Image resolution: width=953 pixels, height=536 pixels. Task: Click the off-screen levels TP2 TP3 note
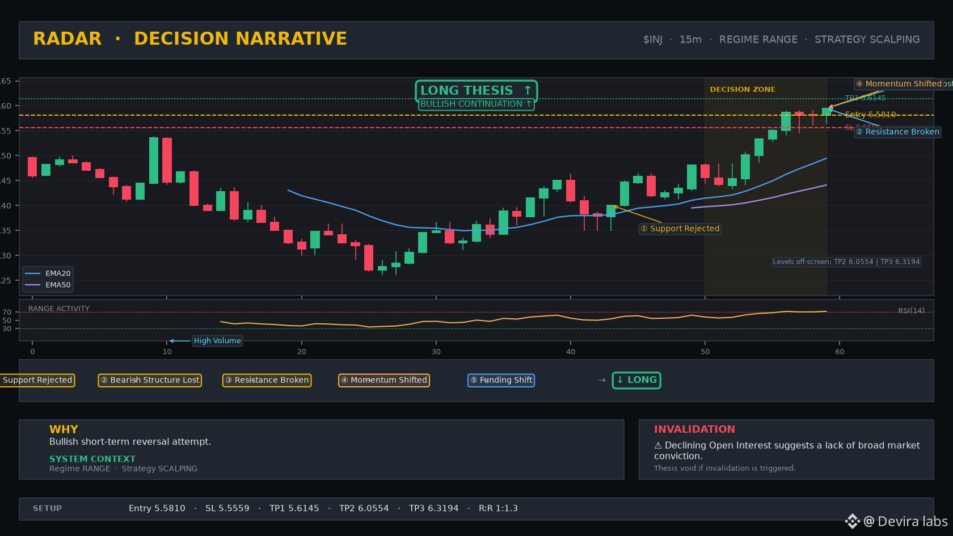tap(846, 262)
